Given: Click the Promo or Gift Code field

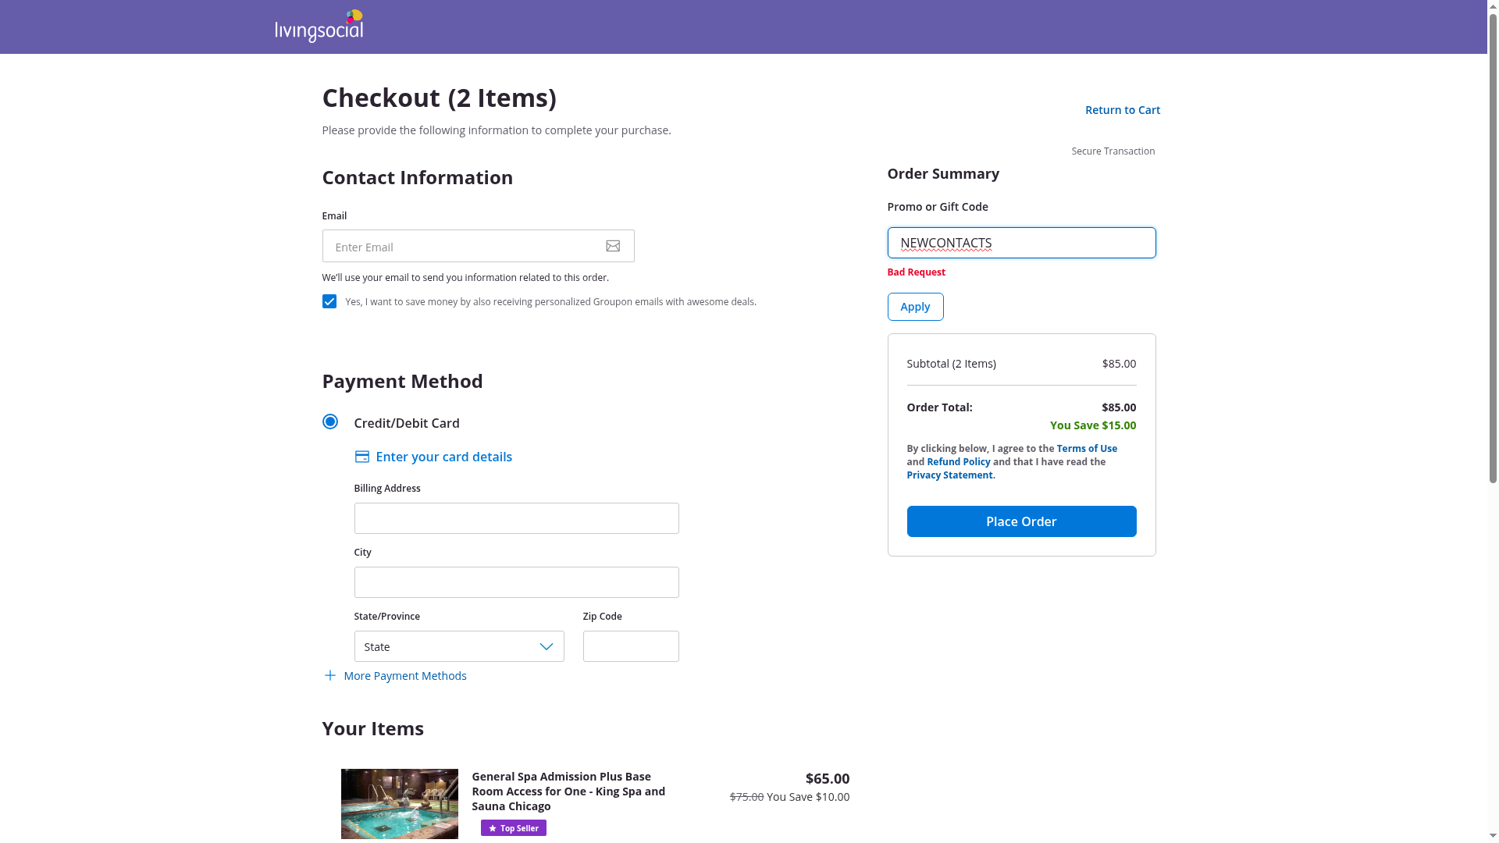Looking at the screenshot, I should [1021, 243].
